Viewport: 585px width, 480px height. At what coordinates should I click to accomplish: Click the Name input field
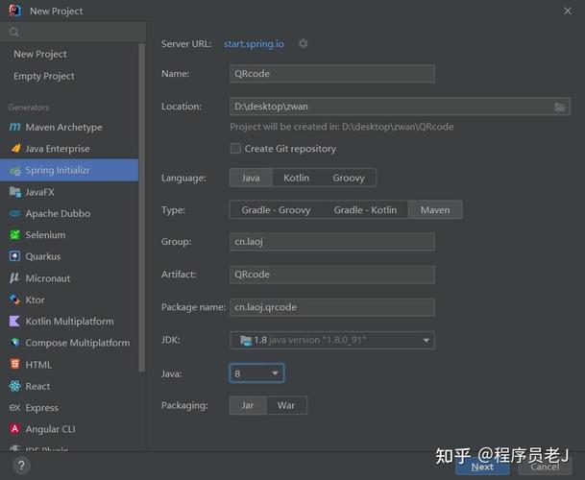tap(332, 74)
